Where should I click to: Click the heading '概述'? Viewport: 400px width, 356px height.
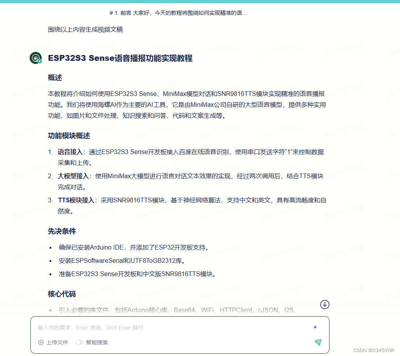coord(55,77)
